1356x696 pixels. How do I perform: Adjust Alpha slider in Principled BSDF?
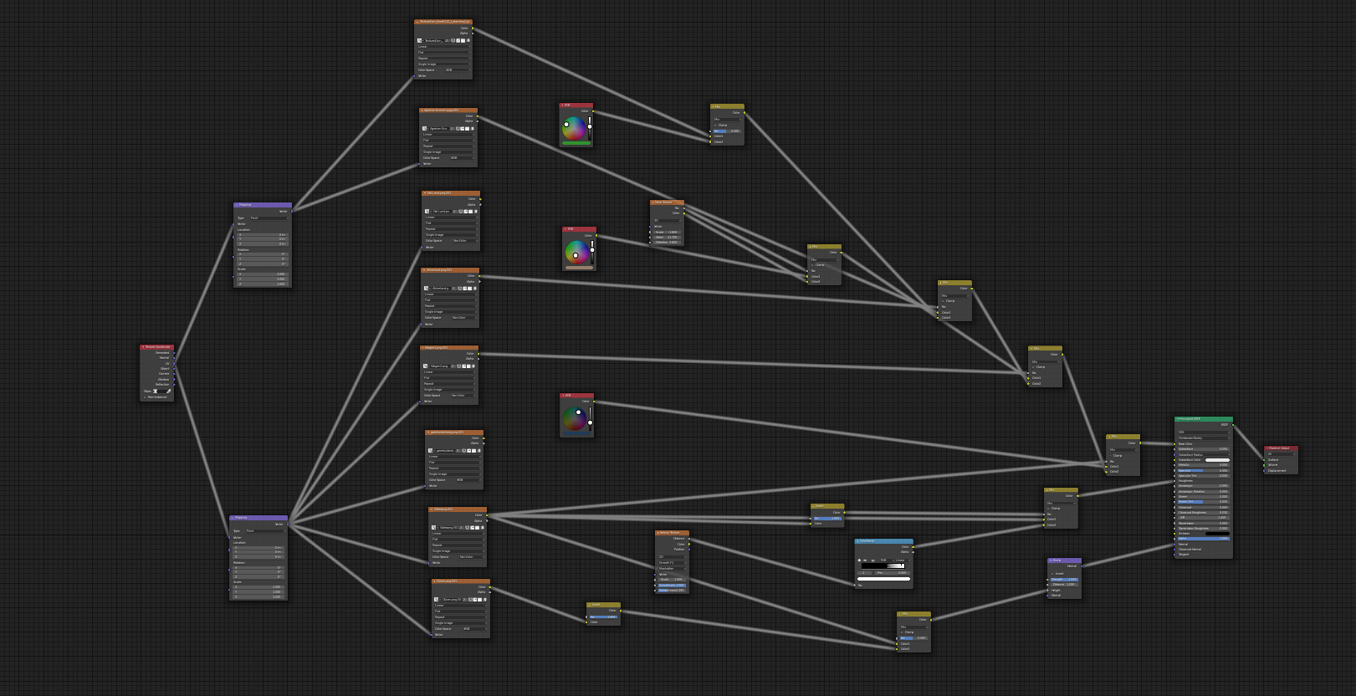[x=1204, y=539]
